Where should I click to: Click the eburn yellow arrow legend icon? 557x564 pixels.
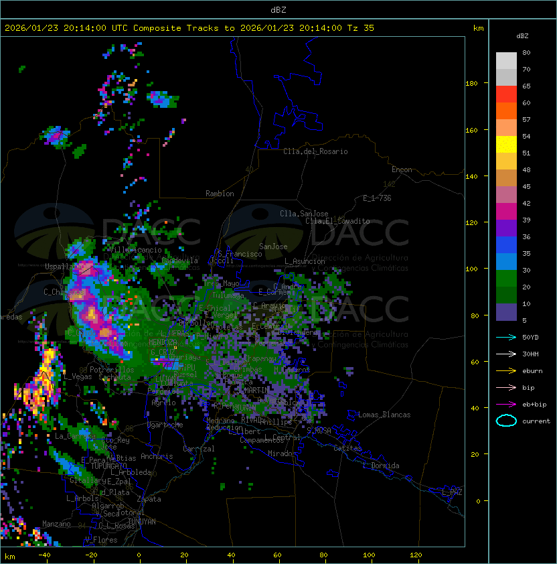[506, 371]
